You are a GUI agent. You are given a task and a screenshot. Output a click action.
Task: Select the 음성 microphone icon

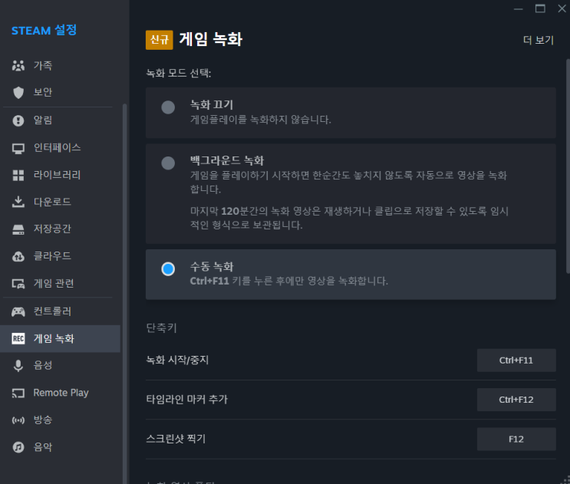(18, 366)
